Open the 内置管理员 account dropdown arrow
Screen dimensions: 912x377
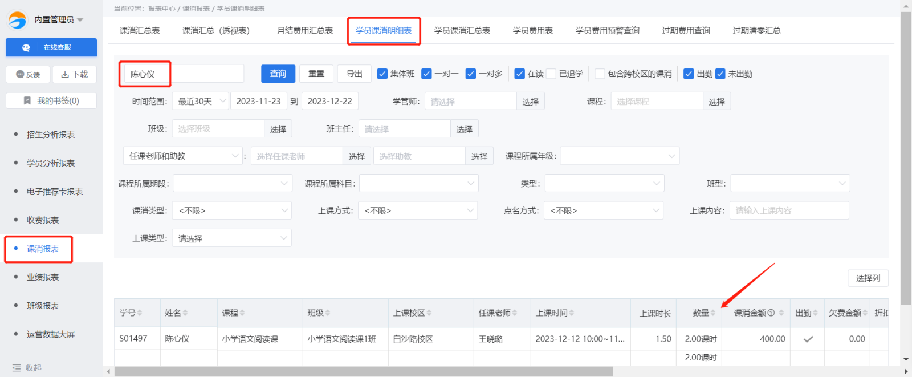click(80, 20)
